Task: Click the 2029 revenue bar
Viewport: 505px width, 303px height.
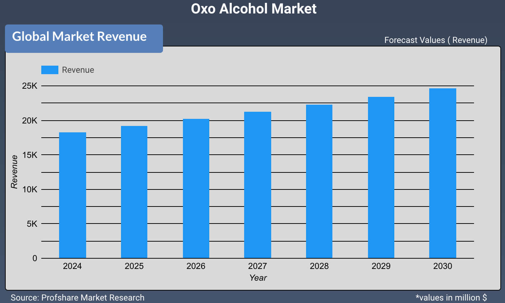Action: [x=381, y=177]
